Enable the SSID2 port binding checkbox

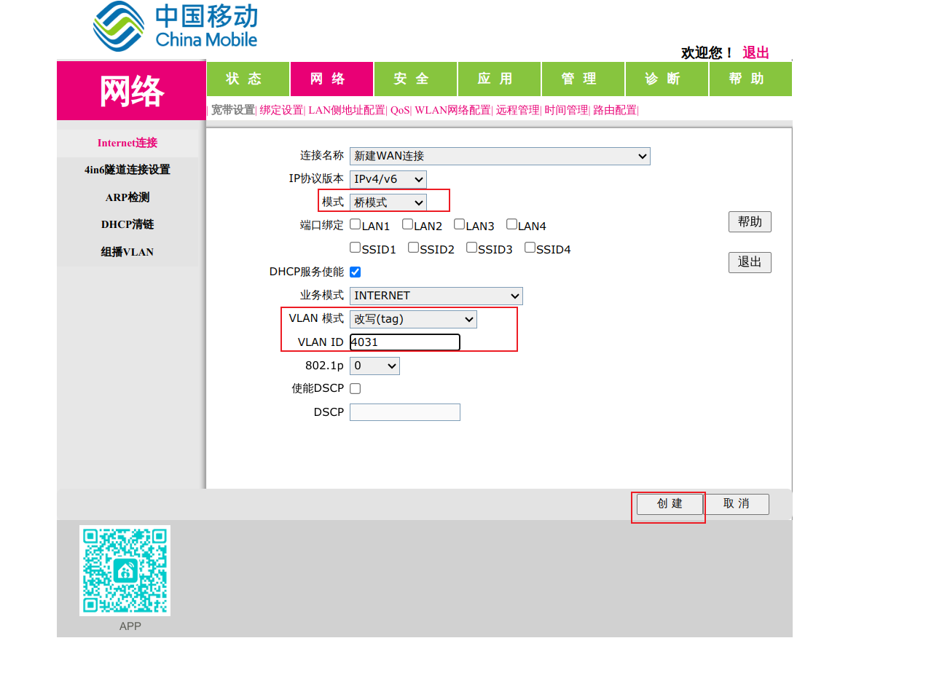pos(413,248)
